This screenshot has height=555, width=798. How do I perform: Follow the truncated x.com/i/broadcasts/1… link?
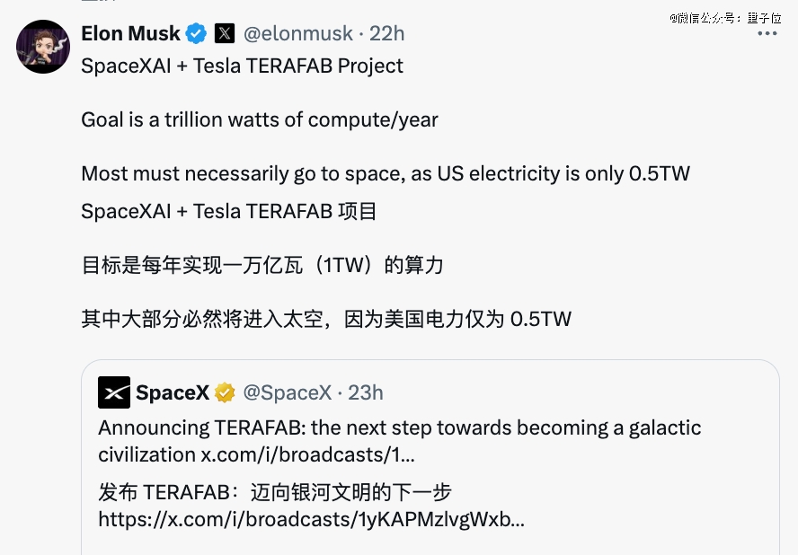[x=308, y=454]
